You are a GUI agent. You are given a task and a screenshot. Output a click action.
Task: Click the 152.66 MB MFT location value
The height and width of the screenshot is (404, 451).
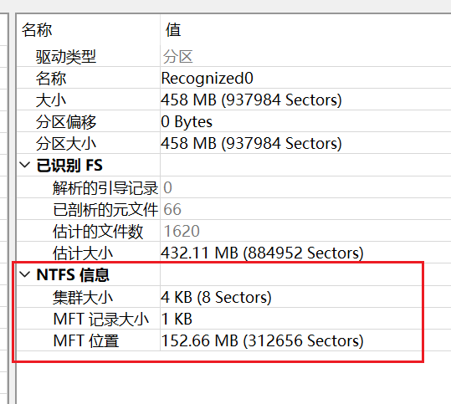coord(262,340)
